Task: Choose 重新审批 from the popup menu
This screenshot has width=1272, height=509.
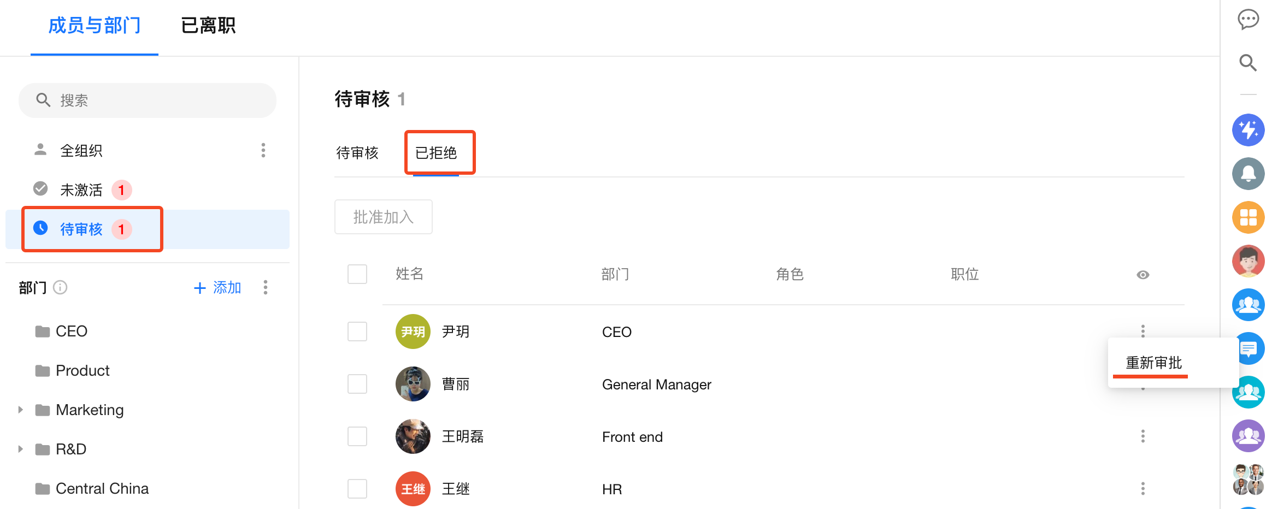Action: point(1153,363)
